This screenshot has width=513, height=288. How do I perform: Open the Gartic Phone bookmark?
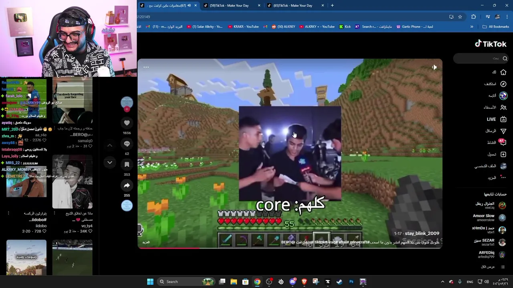[x=414, y=27]
